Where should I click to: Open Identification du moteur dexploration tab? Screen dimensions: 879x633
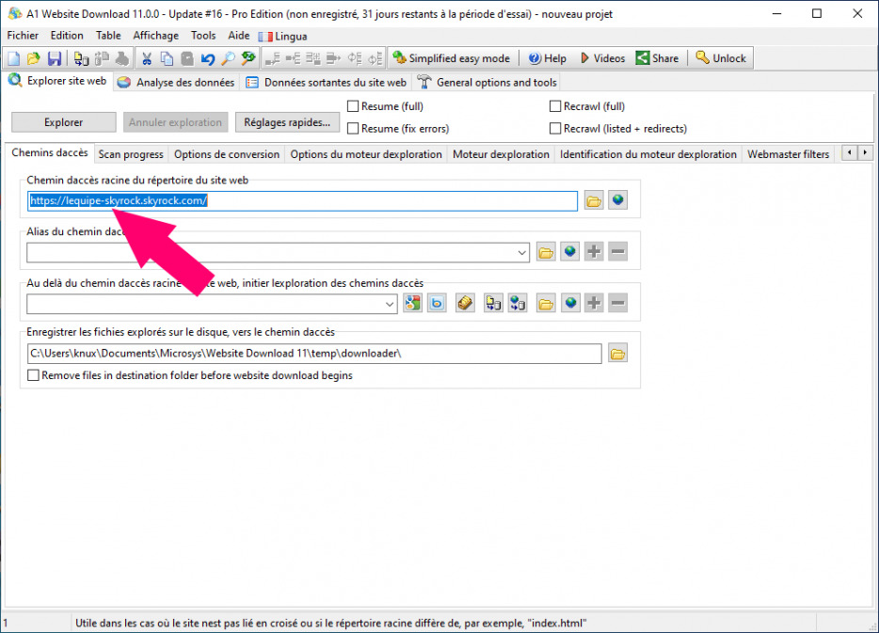coord(648,154)
